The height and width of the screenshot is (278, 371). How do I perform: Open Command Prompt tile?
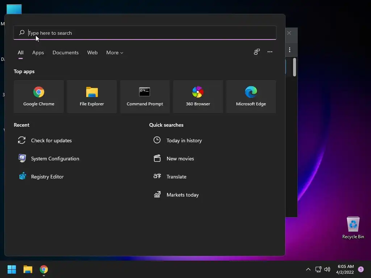click(x=145, y=97)
